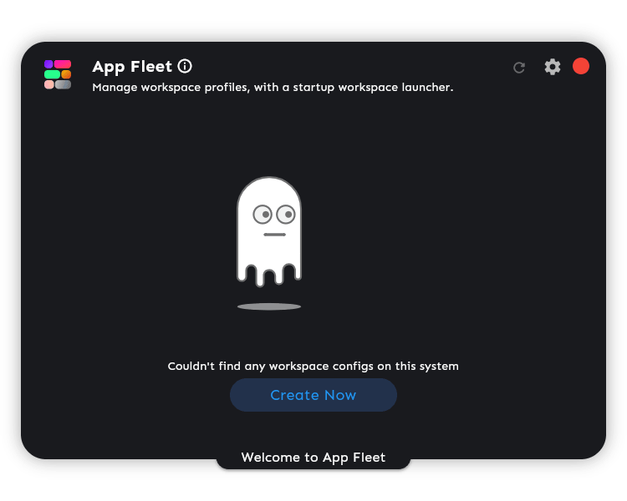Click the 'Couldn't find any workspace configs' message
Viewport: 627px width, 501px height.
(x=313, y=366)
